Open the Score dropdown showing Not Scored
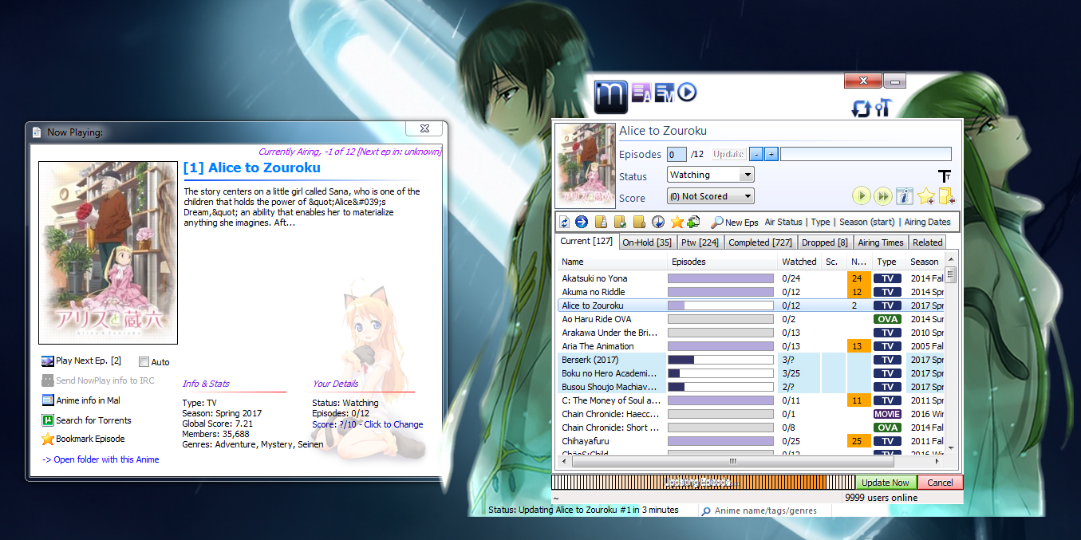The image size is (1081, 540). point(747,196)
